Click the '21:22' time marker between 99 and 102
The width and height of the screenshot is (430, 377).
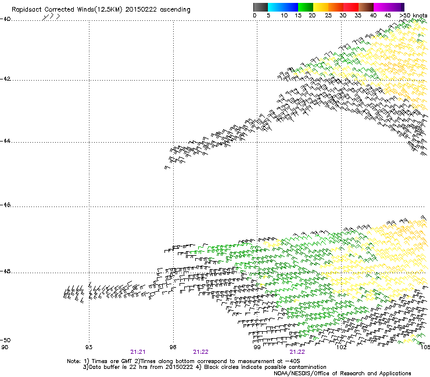[298, 352]
